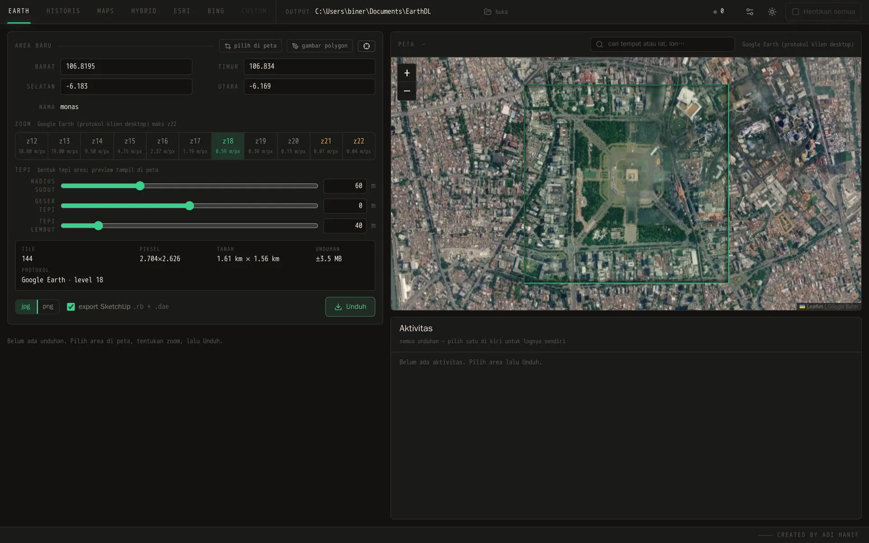The image size is (869, 543).
Task: Click the pixel size 2.704×2.626
Action: (x=160, y=259)
